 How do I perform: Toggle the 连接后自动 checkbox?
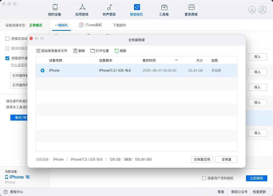tap(7, 39)
